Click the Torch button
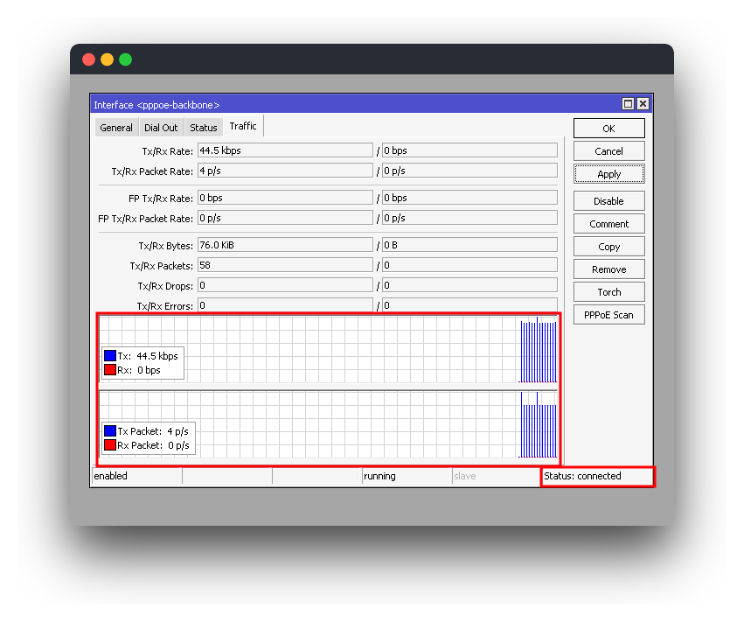This screenshot has width=744, height=622. [608, 291]
